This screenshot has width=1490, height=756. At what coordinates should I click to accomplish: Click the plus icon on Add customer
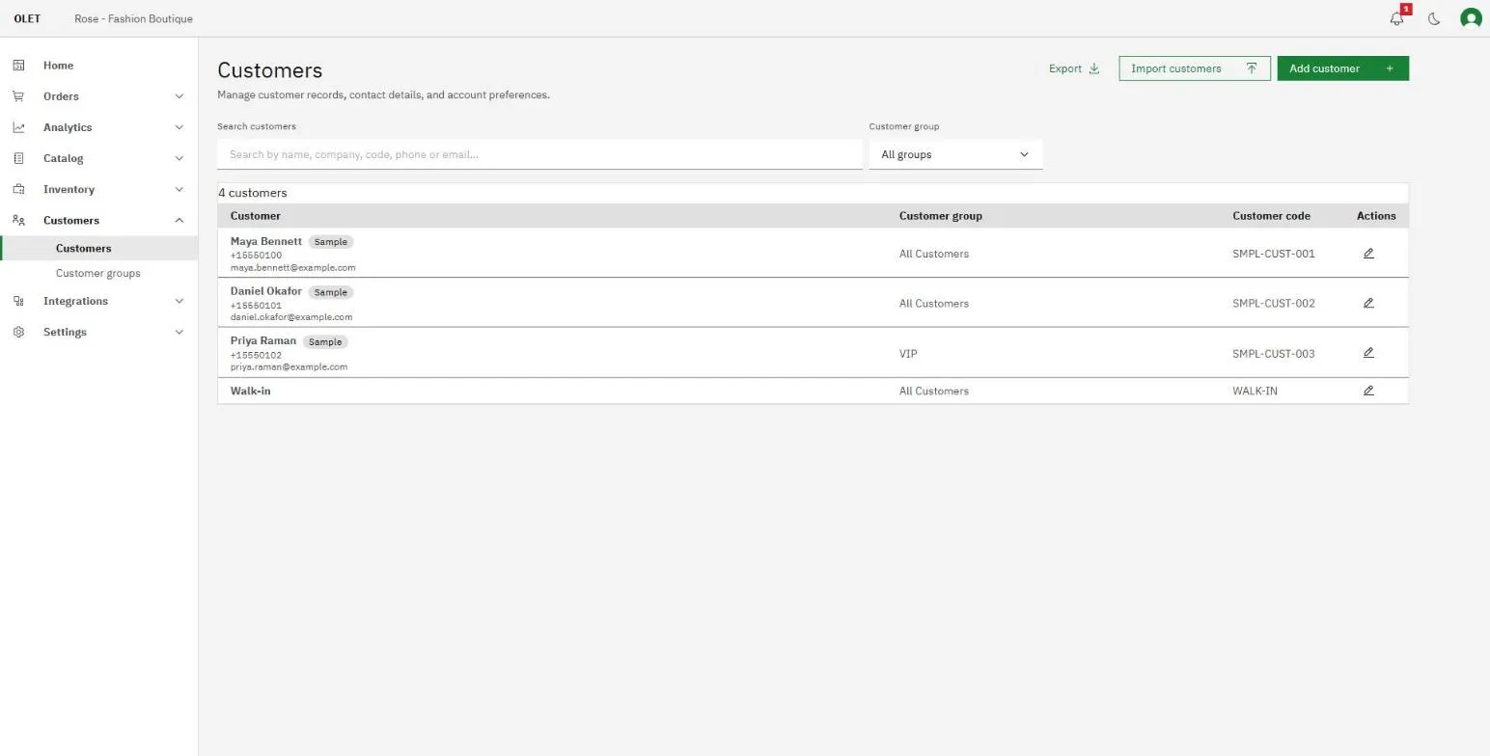tap(1390, 68)
